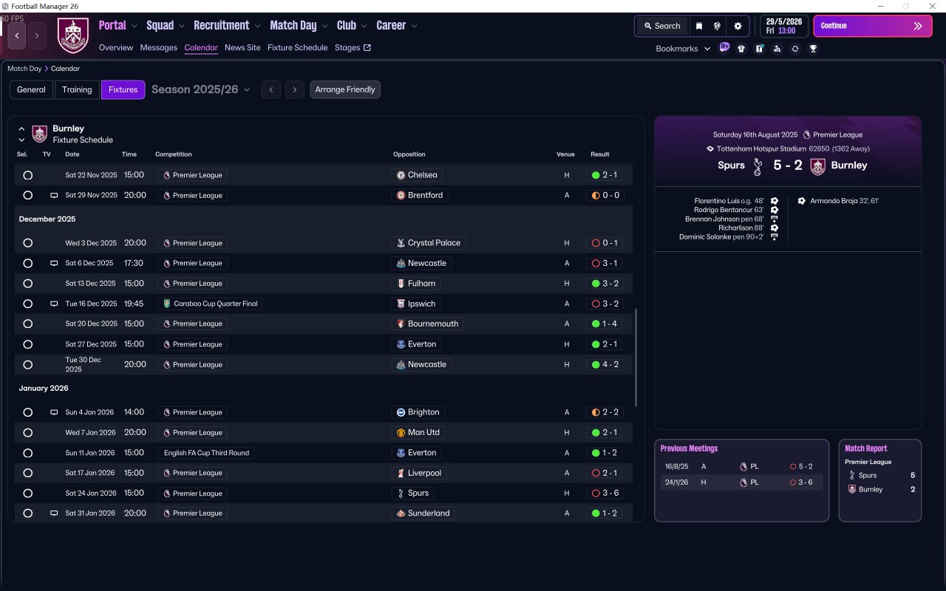
Task: Open the settings gear icon
Action: click(738, 26)
